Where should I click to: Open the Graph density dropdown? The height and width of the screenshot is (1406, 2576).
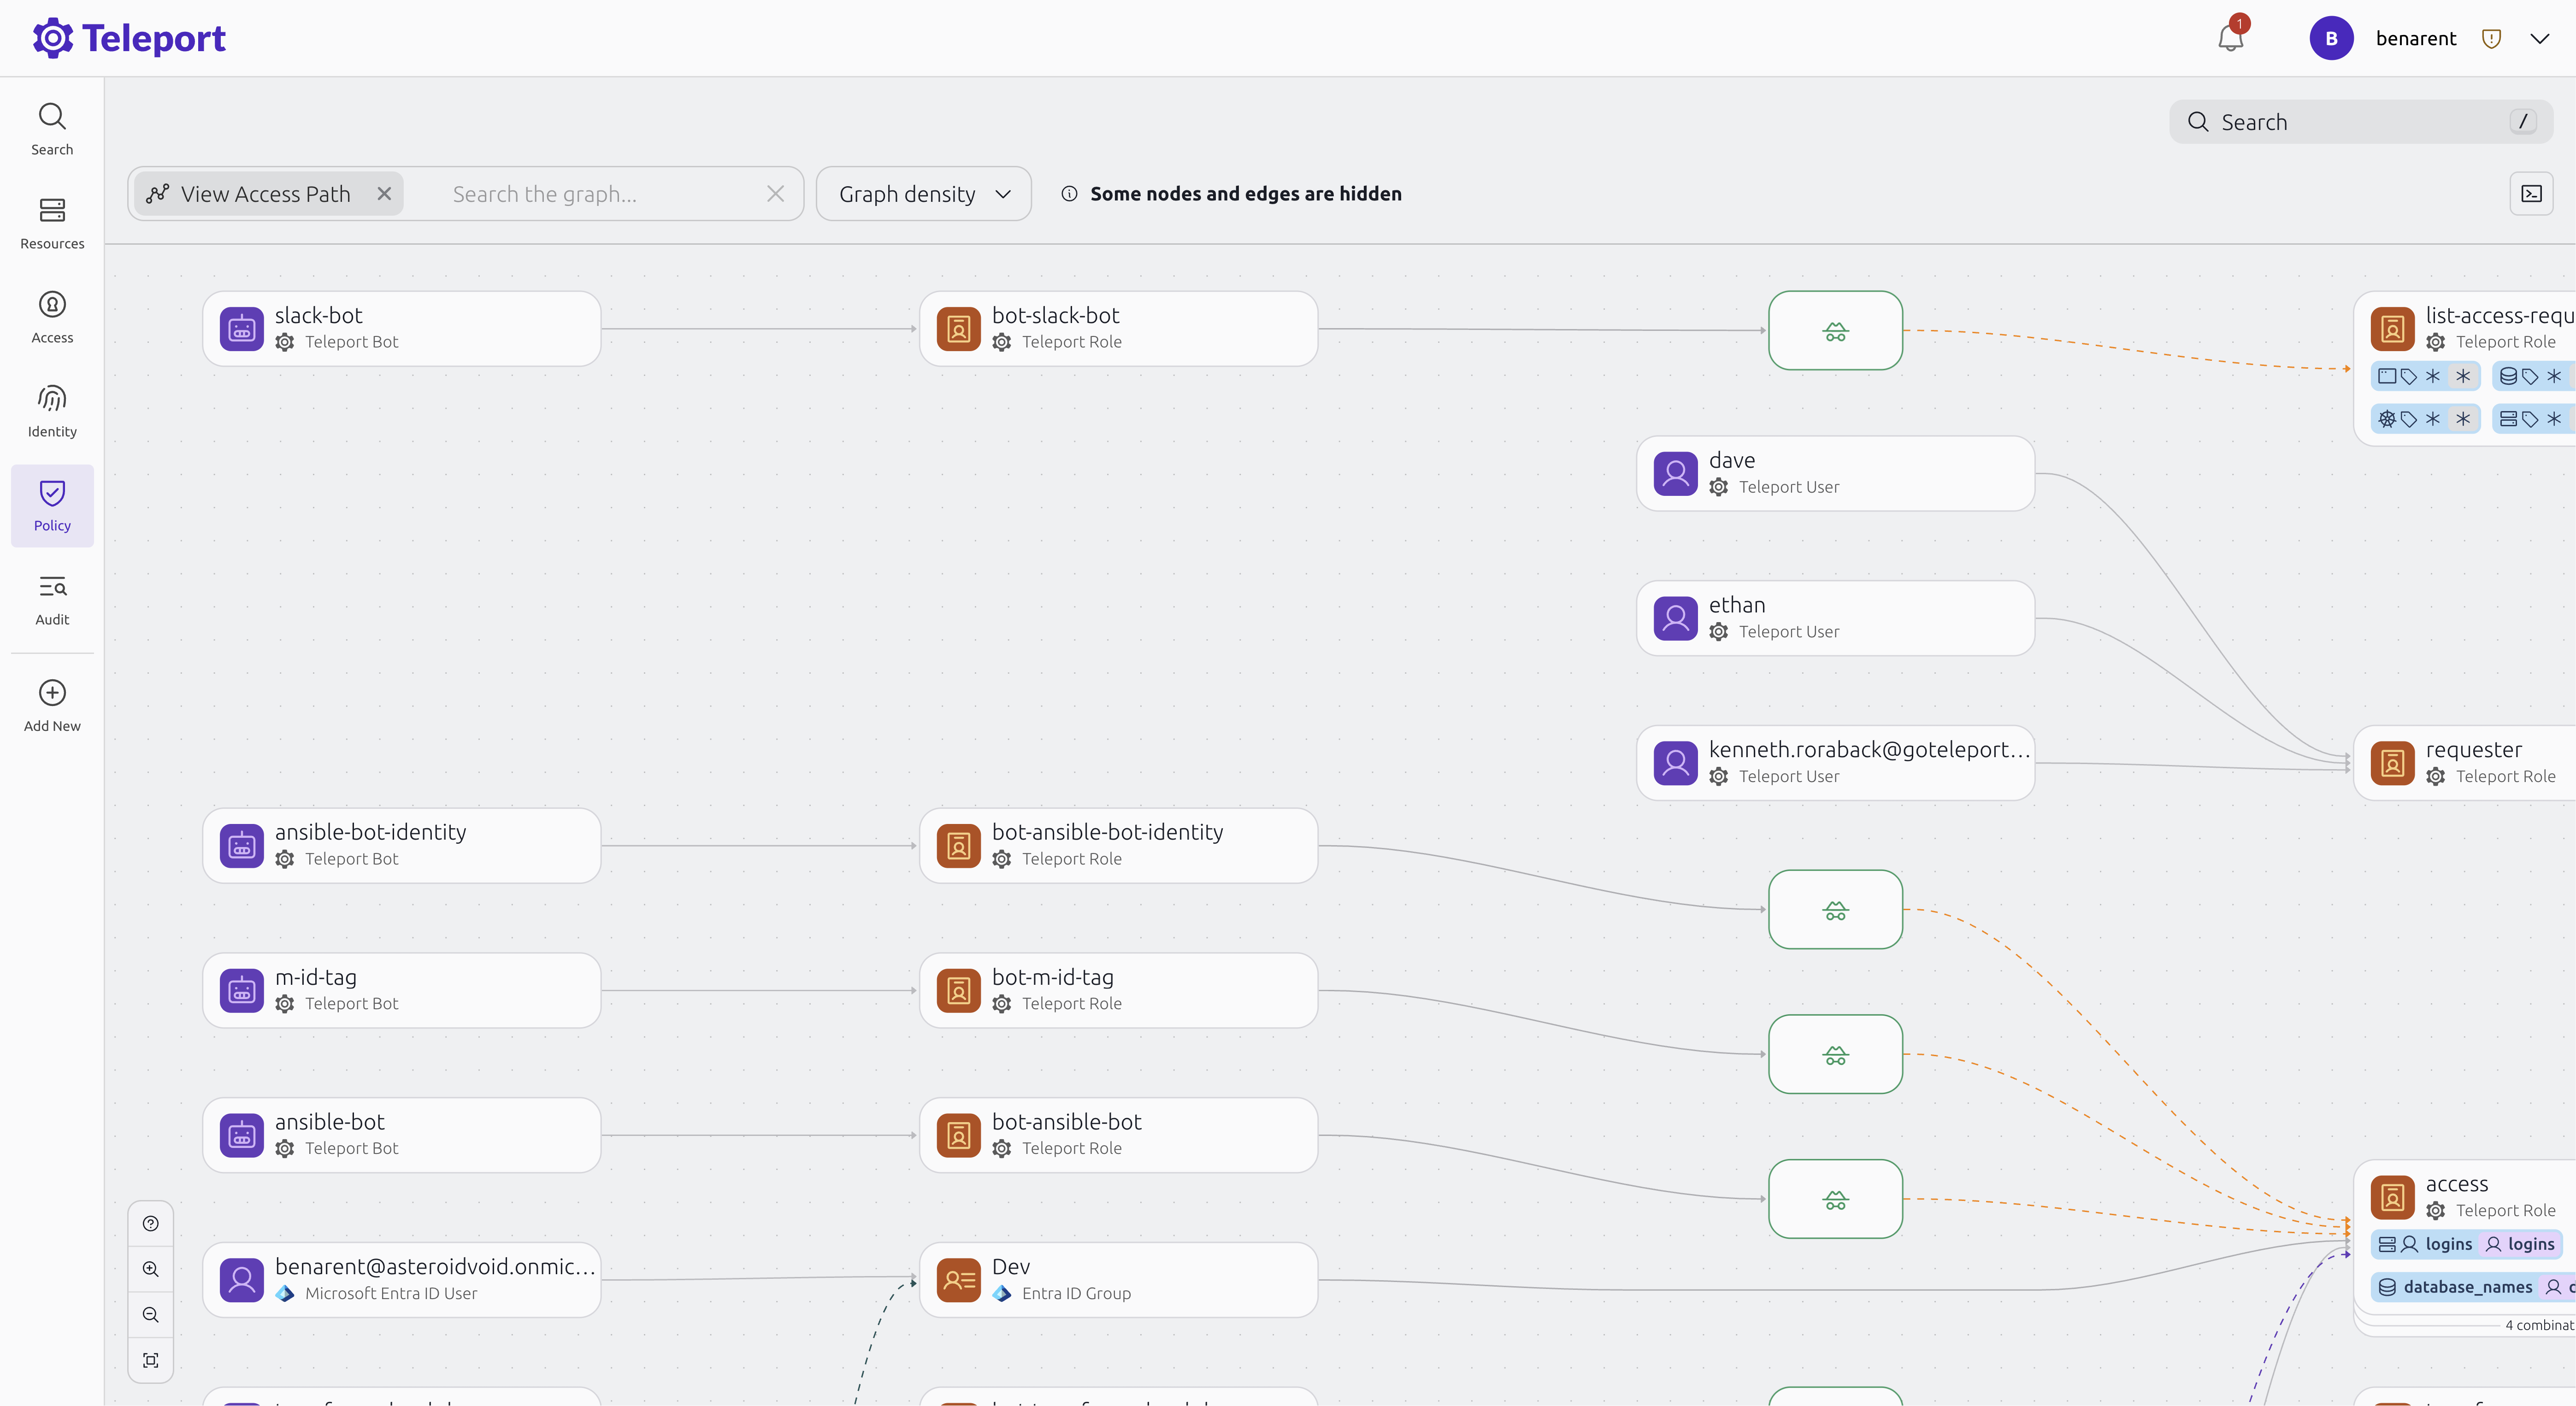click(x=923, y=194)
